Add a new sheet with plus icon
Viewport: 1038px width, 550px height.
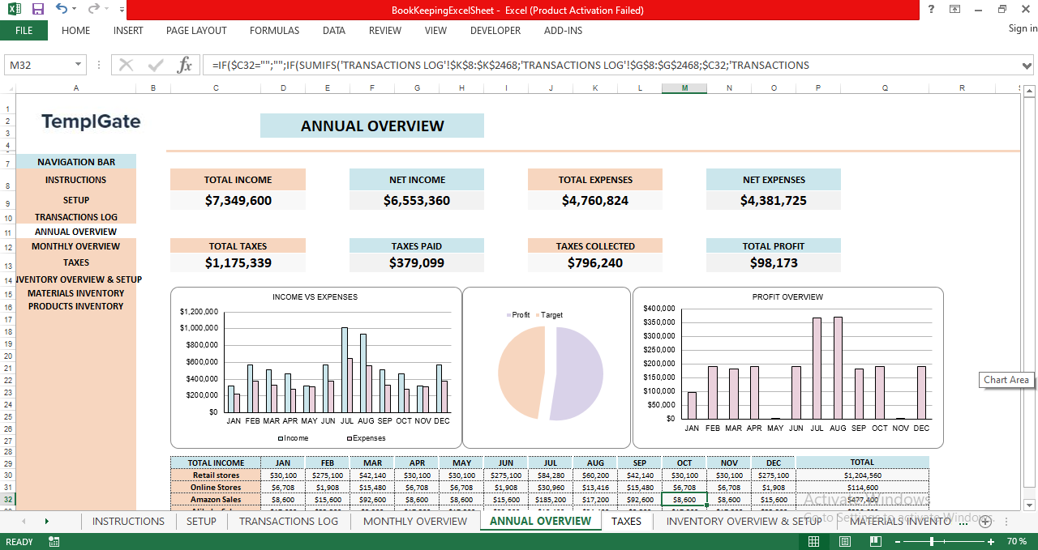(x=986, y=522)
